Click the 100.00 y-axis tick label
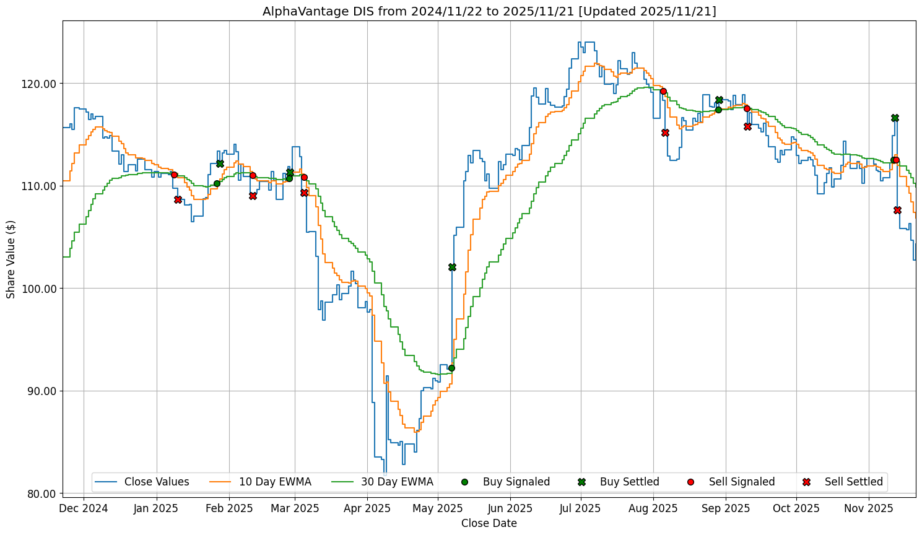The width and height of the screenshot is (922, 535). coord(39,289)
